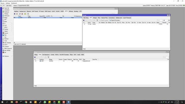185x104 pixels.
Task: Open WireGuard from sidebar
Action: coord(7,16)
